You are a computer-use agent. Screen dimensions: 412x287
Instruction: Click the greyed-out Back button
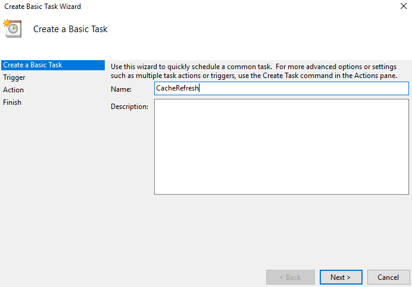pos(290,277)
